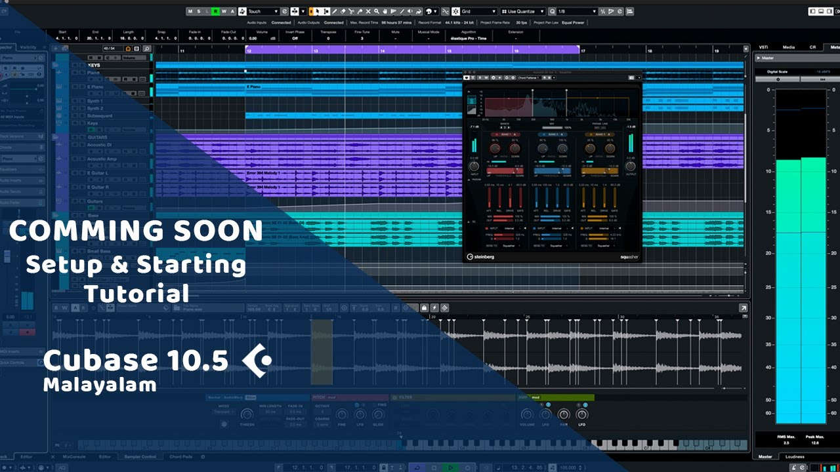Click bar 18 on the project ruler
Image resolution: width=840 pixels, height=472 pixels.
(x=649, y=50)
